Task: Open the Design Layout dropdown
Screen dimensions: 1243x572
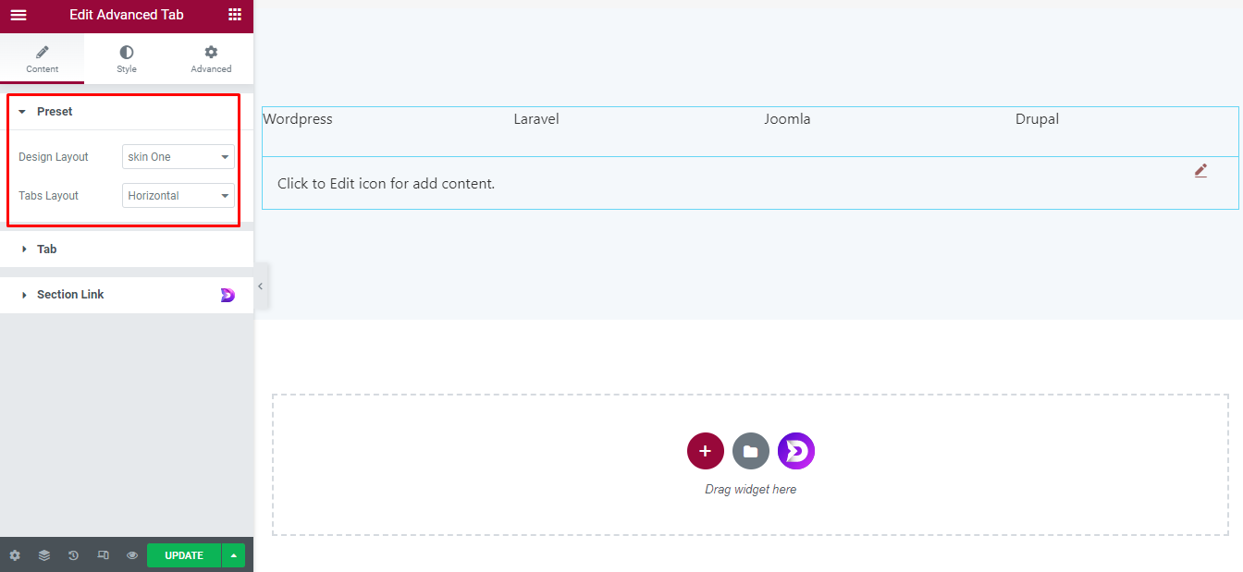Action: 178,157
